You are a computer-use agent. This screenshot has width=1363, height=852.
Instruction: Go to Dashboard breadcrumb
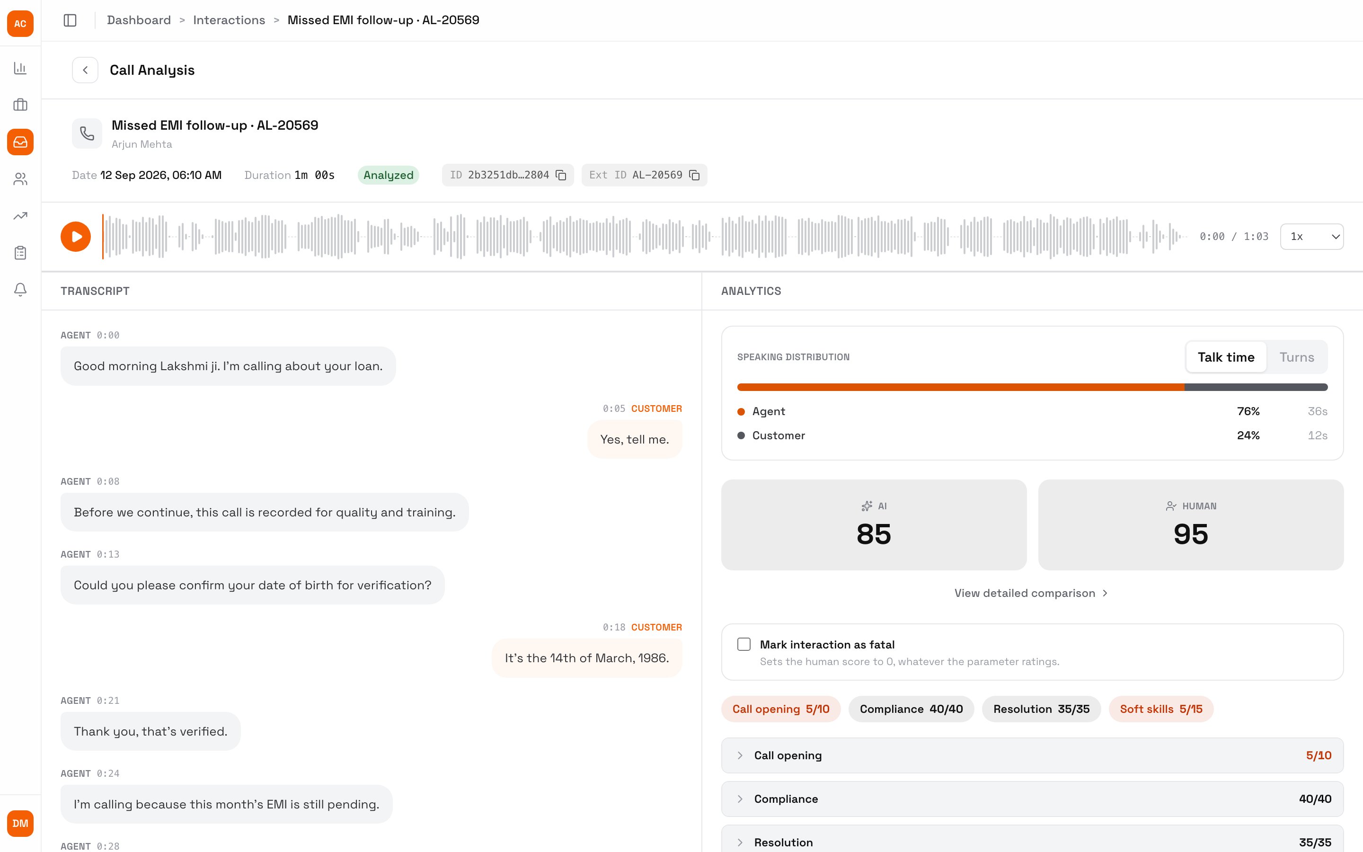(x=139, y=20)
